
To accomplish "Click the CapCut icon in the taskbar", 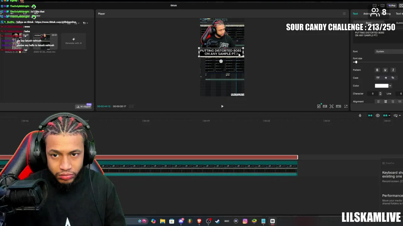I will point(272,221).
